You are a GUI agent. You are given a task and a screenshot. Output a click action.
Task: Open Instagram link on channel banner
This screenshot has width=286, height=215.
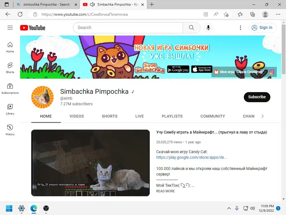point(272,72)
